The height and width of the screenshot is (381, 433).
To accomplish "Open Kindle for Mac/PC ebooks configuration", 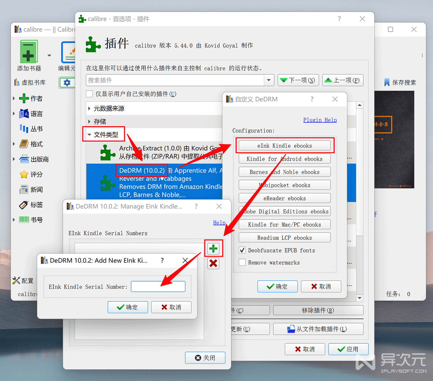I will [x=285, y=225].
